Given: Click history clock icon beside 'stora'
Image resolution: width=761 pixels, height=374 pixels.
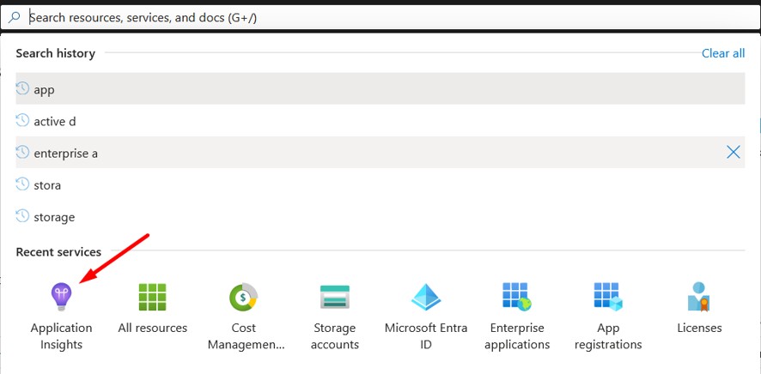Looking at the screenshot, I should click(22, 184).
